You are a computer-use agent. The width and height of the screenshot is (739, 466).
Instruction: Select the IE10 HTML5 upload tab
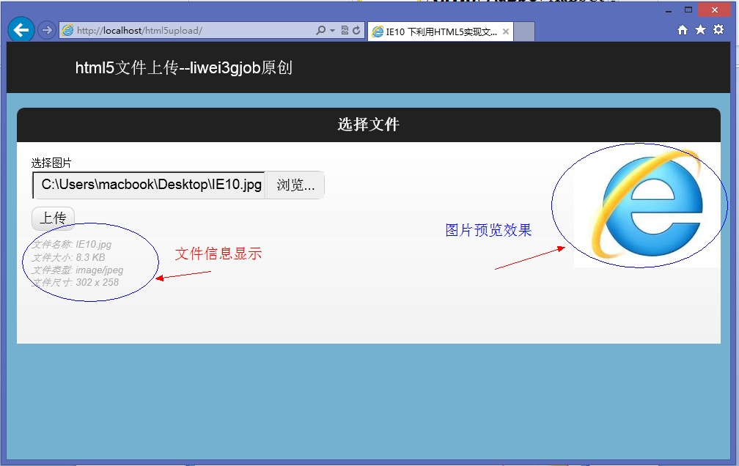click(440, 32)
